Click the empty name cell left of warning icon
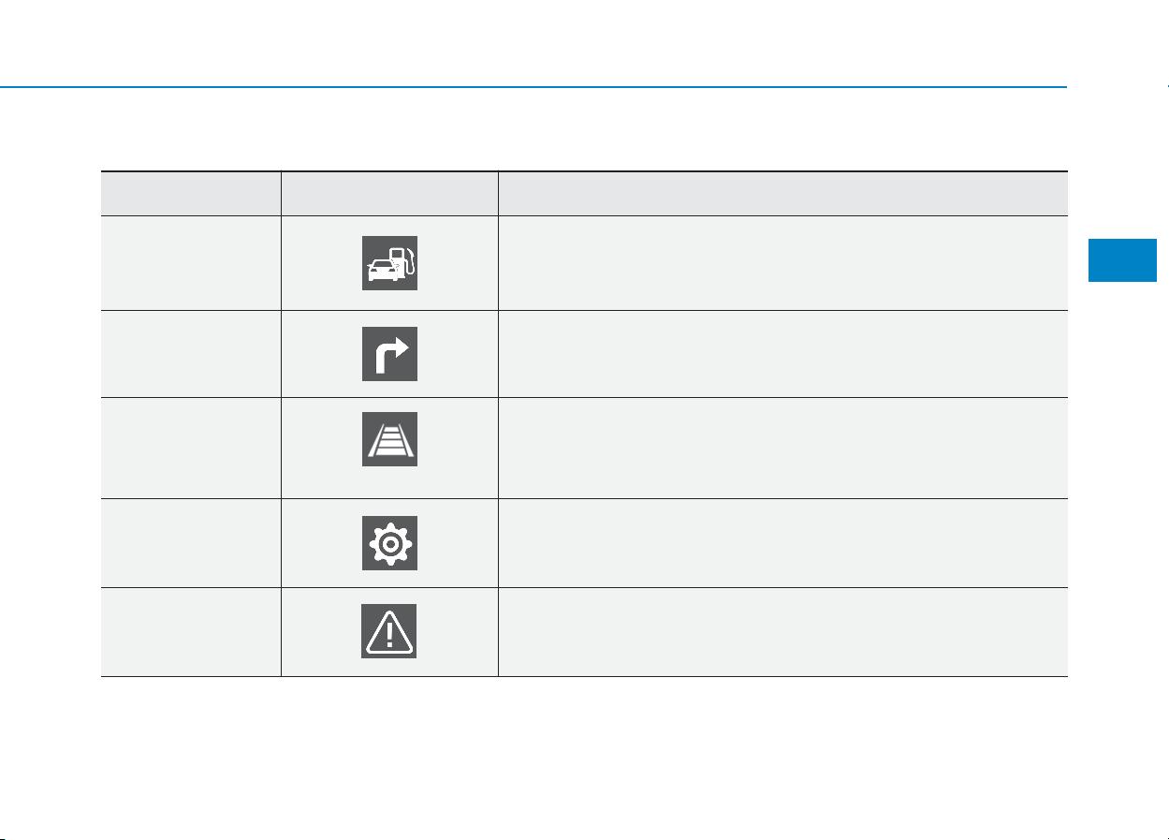 (x=191, y=632)
